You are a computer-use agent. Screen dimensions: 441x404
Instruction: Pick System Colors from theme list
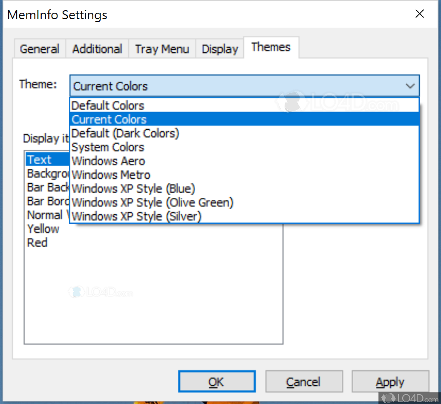tap(108, 147)
